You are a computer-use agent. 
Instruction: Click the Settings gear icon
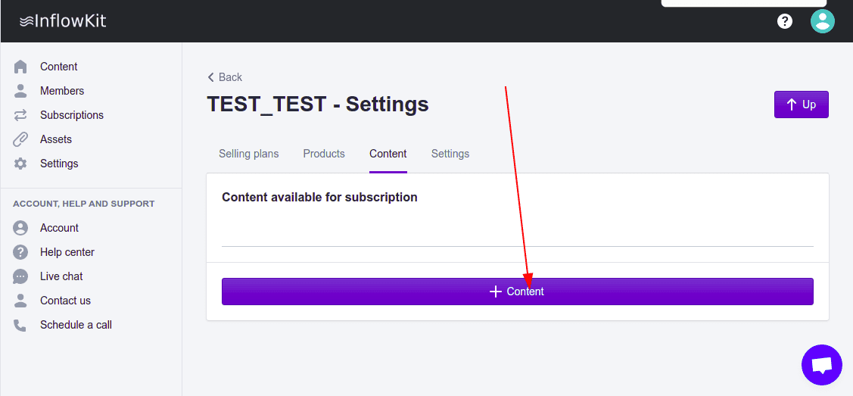(20, 164)
